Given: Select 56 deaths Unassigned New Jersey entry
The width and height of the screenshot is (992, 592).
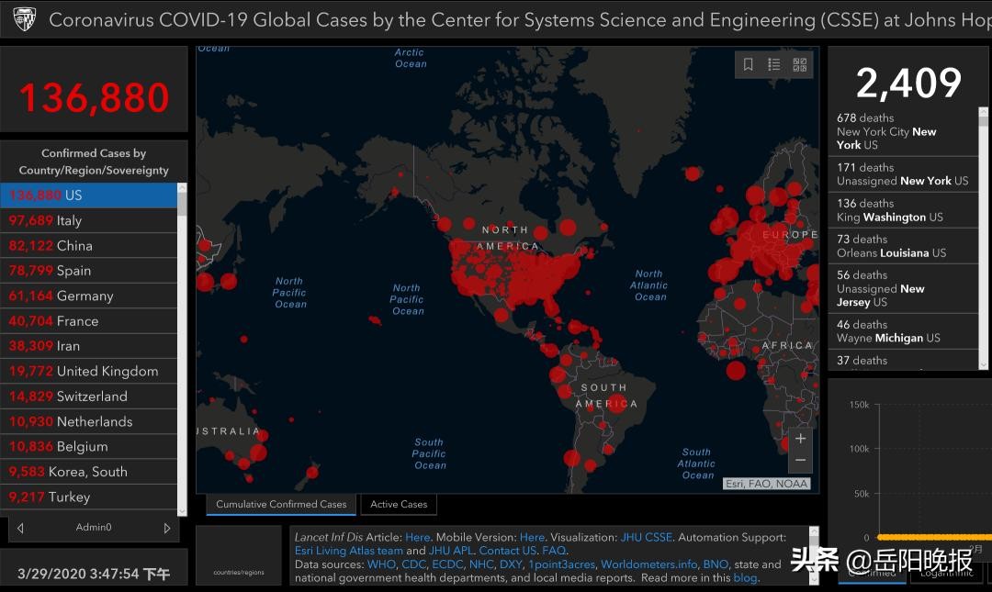Looking at the screenshot, I should tap(903, 288).
